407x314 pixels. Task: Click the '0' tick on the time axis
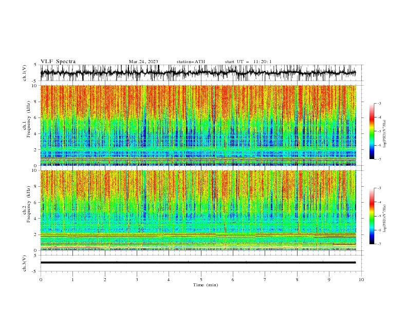click(x=41, y=280)
